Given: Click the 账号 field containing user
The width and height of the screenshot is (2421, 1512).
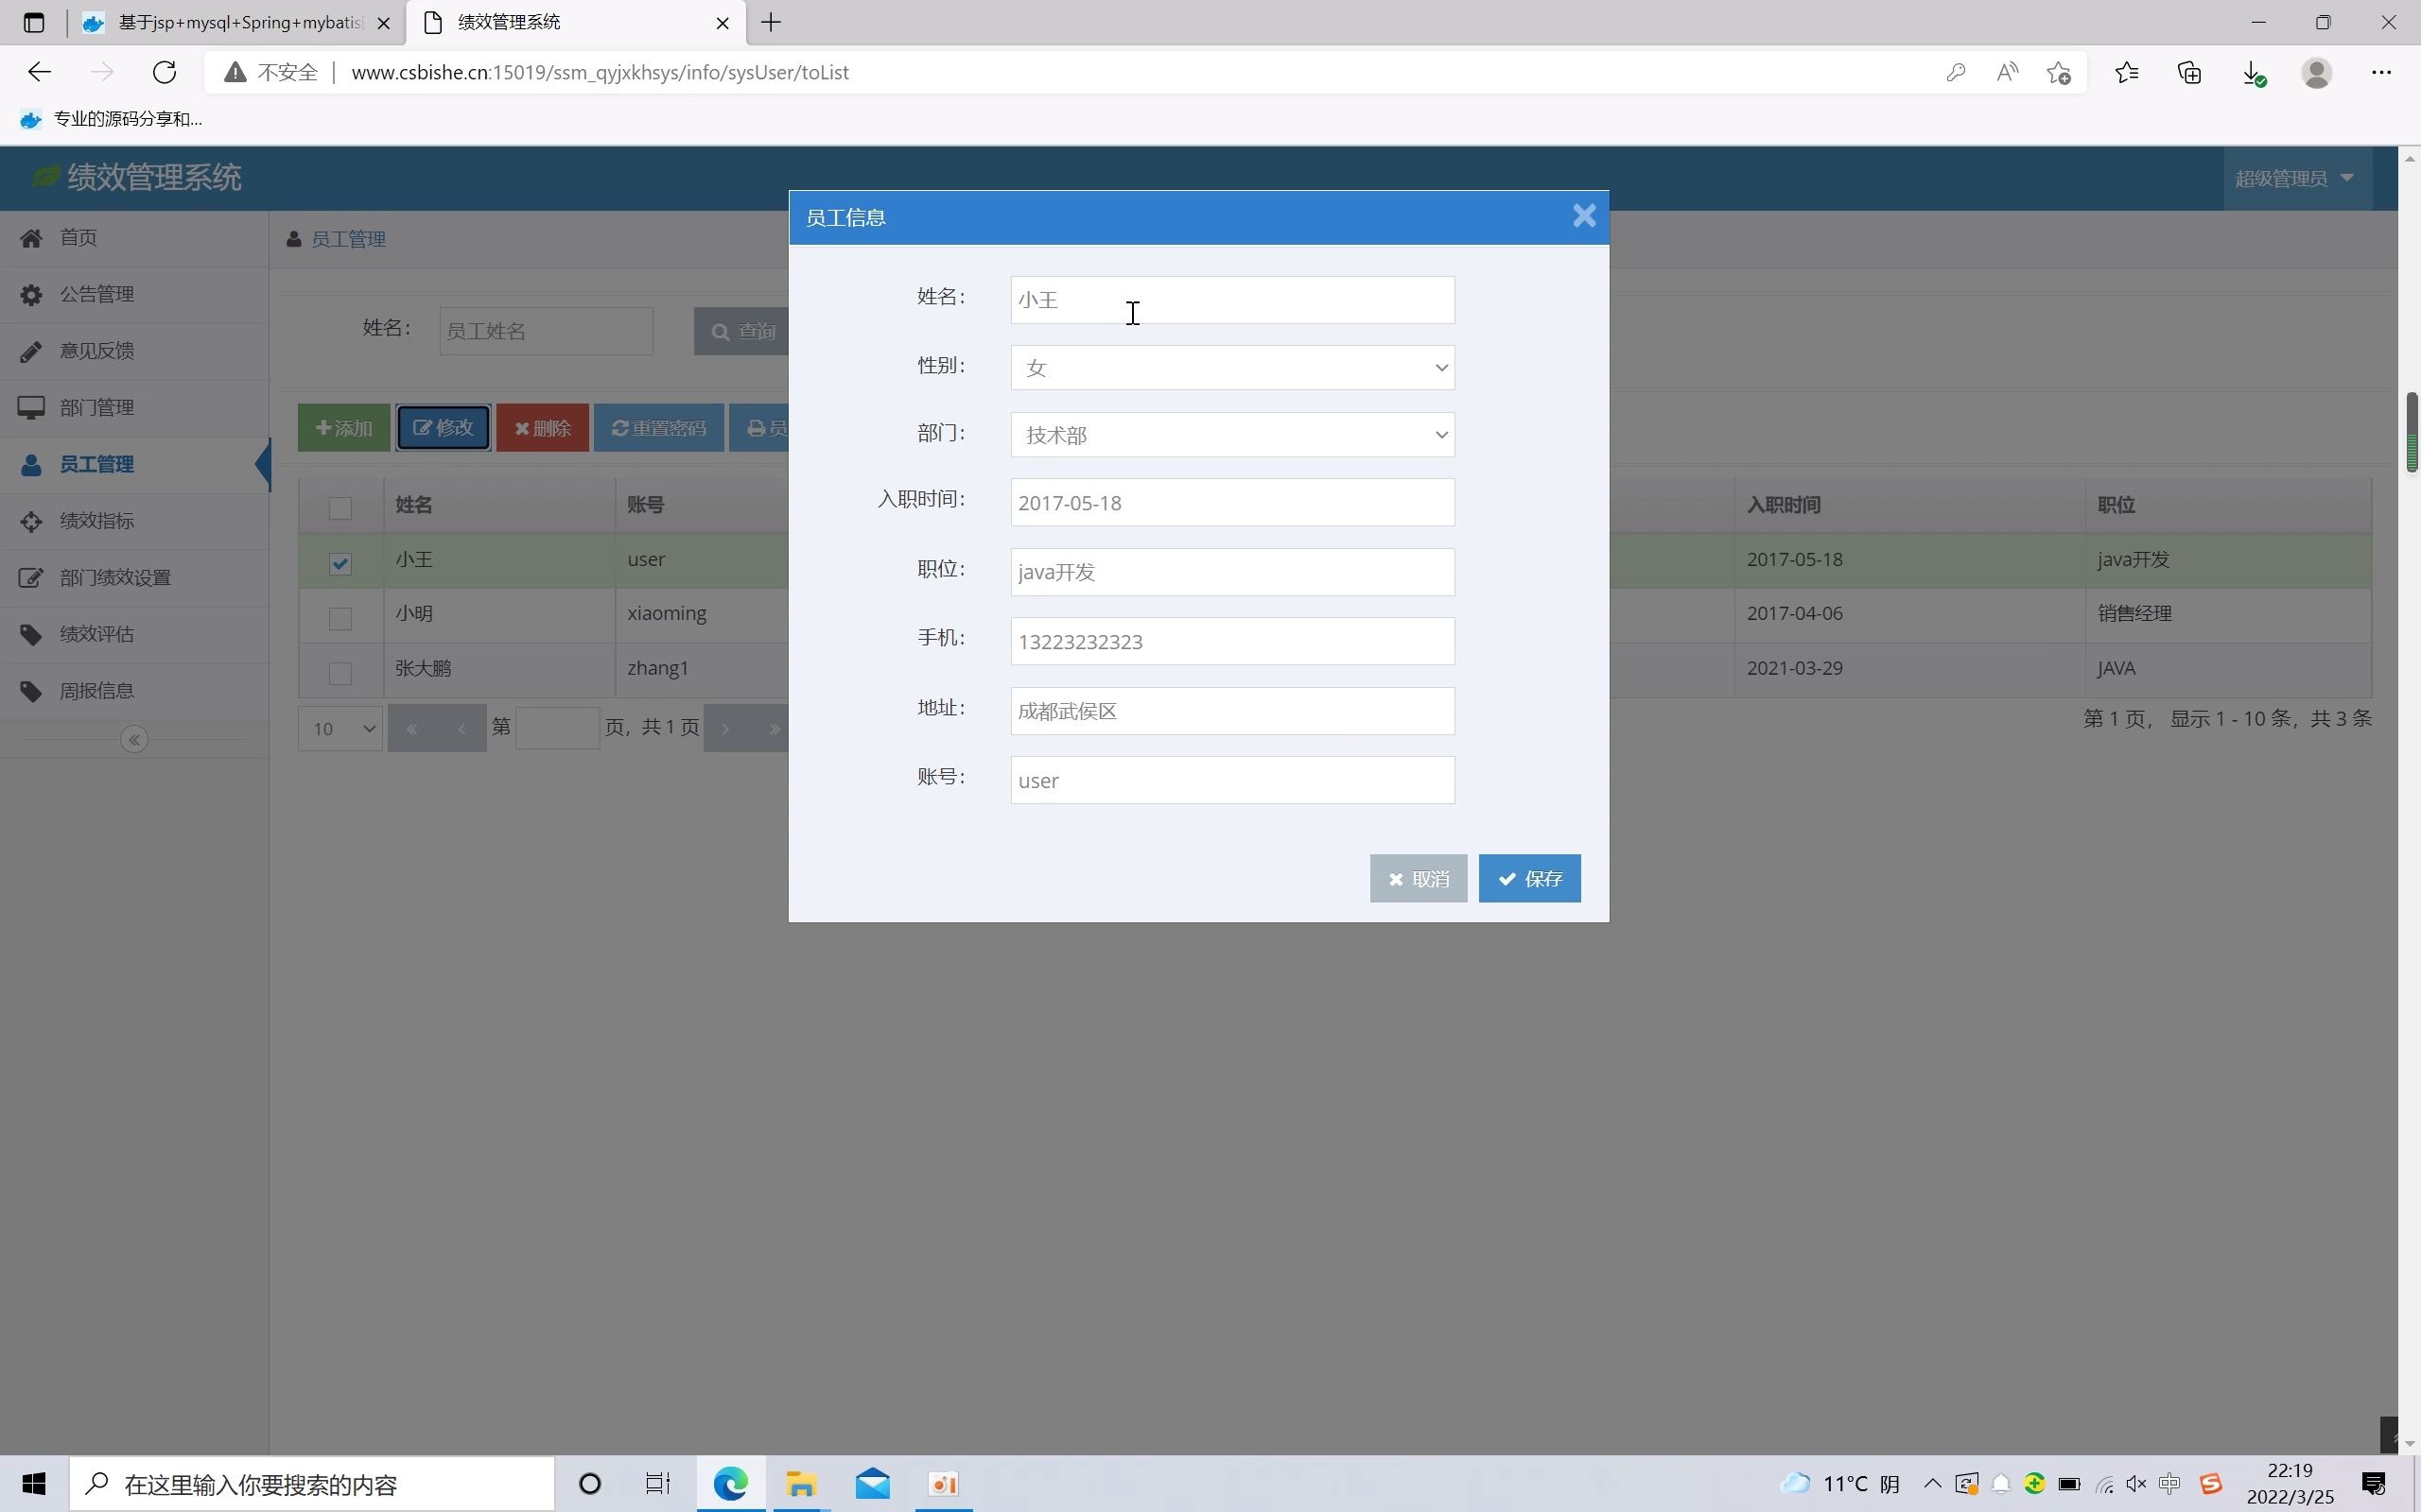Looking at the screenshot, I should (1231, 780).
